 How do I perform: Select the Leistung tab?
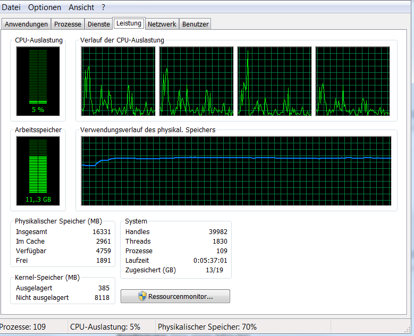pyautogui.click(x=129, y=23)
